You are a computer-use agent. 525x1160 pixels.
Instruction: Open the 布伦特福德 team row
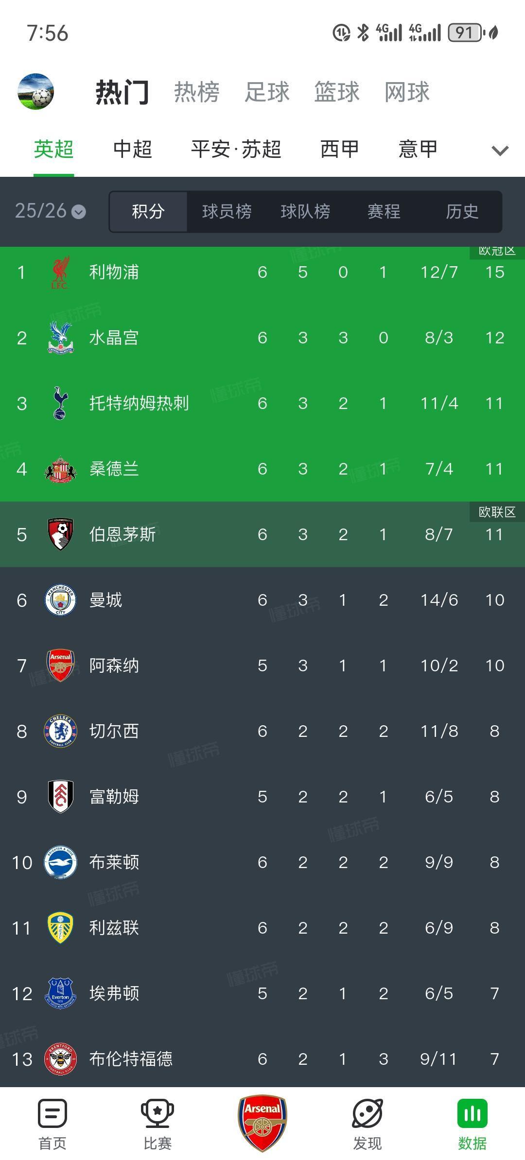(262, 1059)
